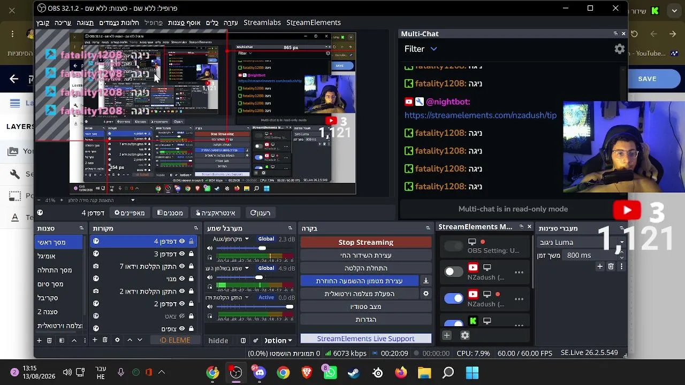The width and height of the screenshot is (685, 385).
Task: Open the Streamlabs menu
Action: click(x=262, y=22)
